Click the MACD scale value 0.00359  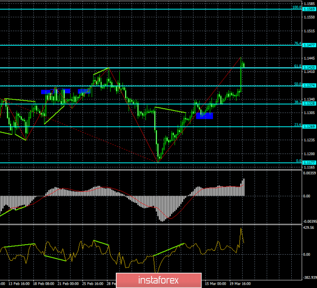click(309, 173)
